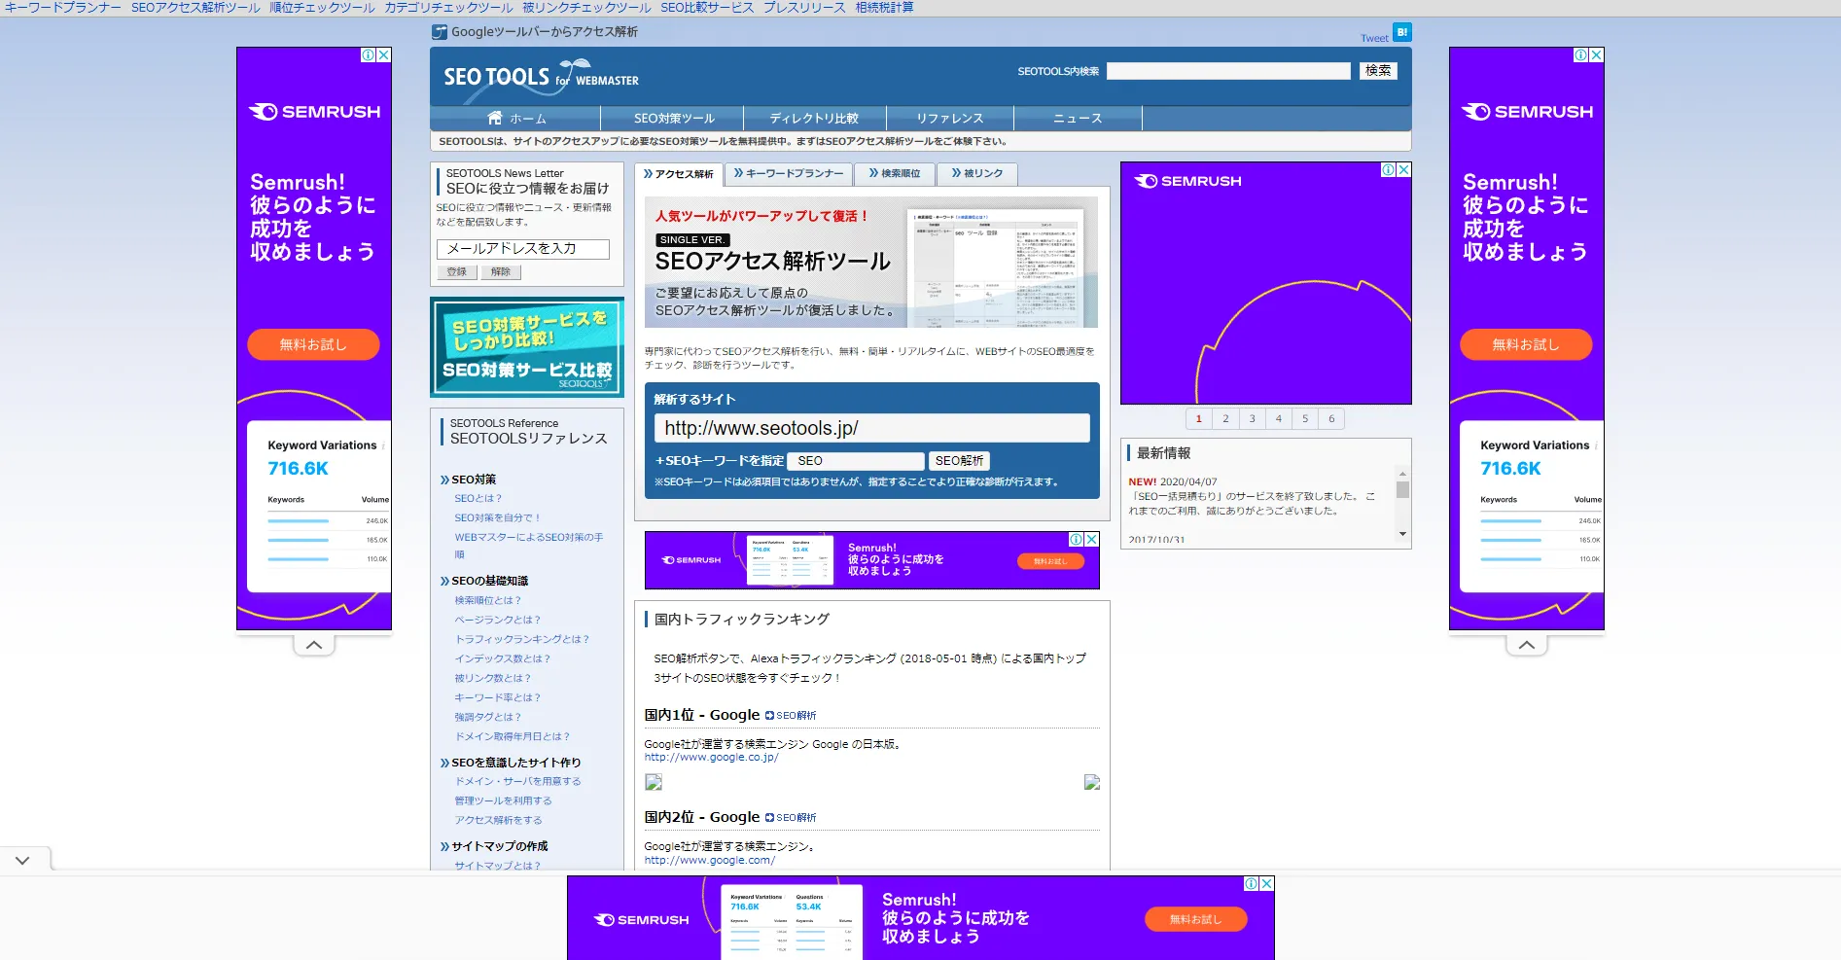Close the left Semrush skyscraper ad
1841x960 pixels.
(x=384, y=55)
